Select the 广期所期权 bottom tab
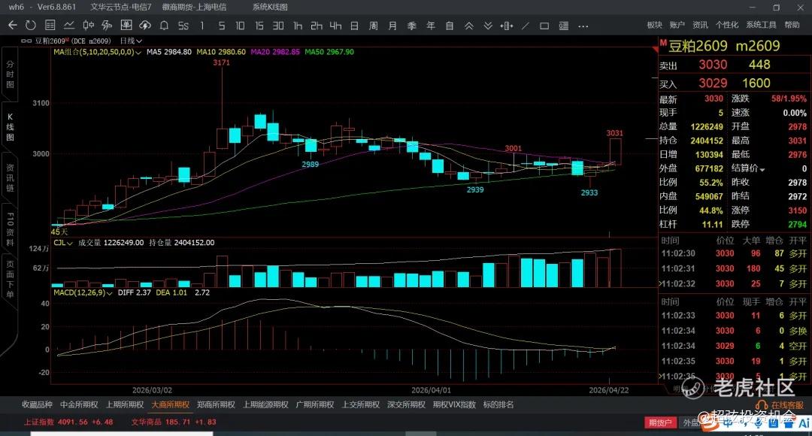Image resolution: width=812 pixels, height=436 pixels. tap(315, 404)
